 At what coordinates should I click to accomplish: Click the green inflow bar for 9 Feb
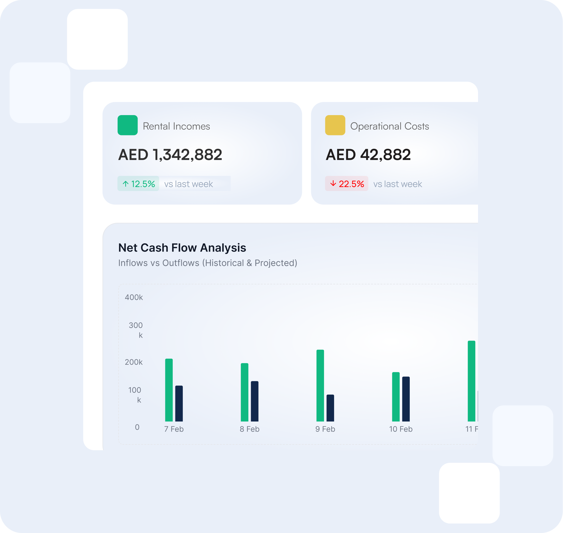click(320, 386)
